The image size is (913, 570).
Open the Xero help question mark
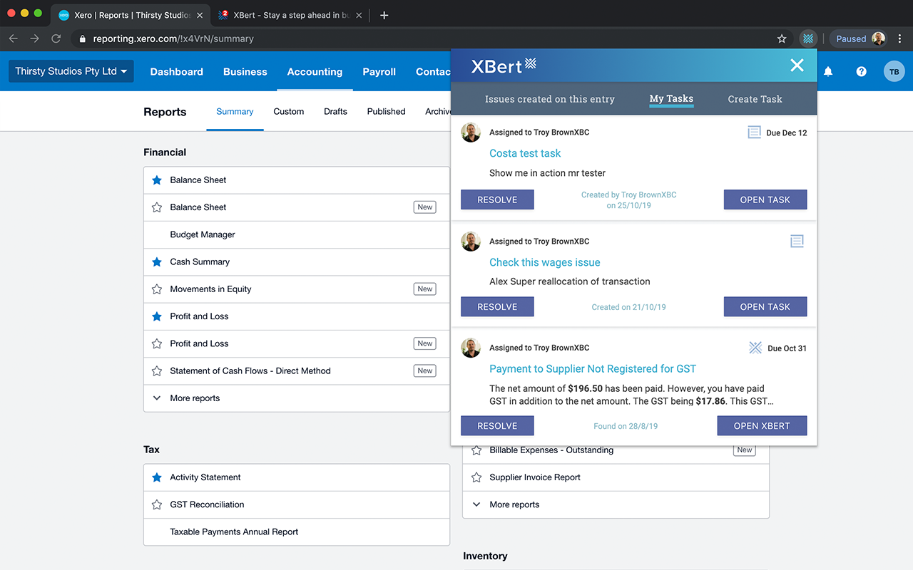[861, 71]
